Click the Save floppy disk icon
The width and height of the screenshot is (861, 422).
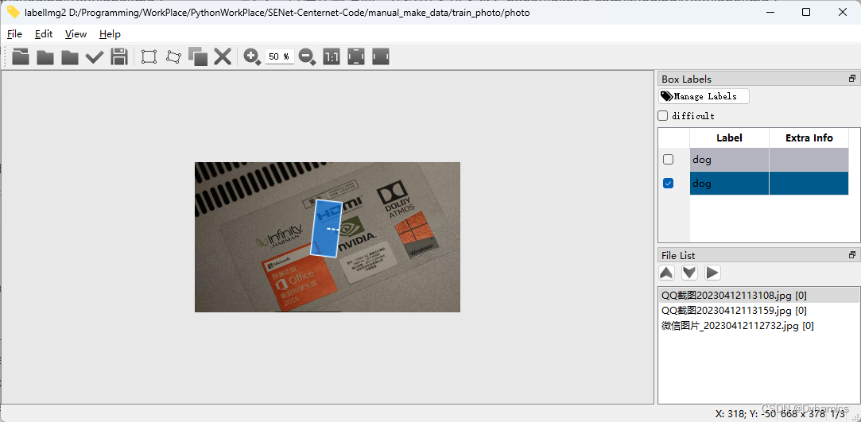119,56
